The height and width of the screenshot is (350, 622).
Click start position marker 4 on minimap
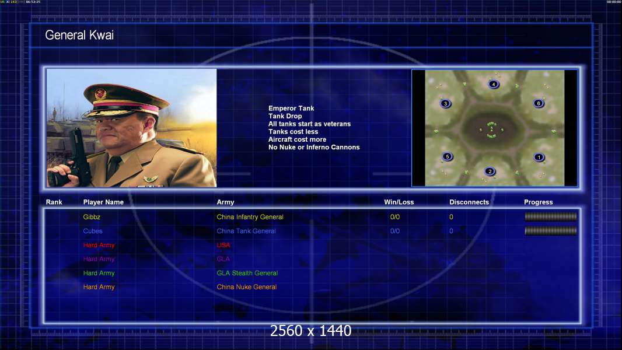[494, 84]
